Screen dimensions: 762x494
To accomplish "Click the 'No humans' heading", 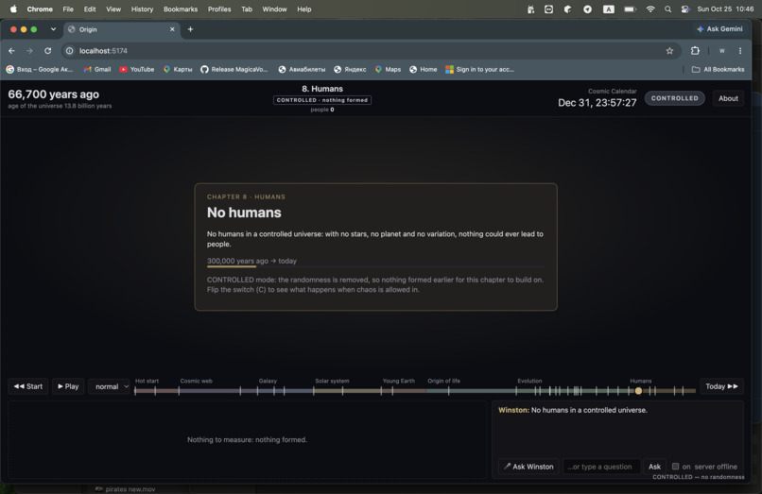I will (244, 213).
